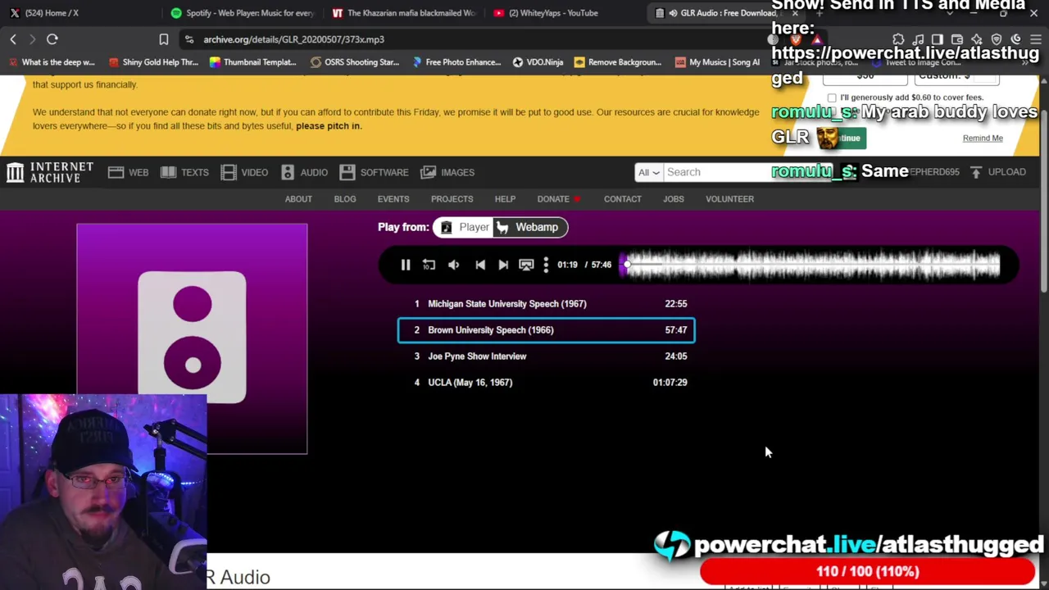Image resolution: width=1049 pixels, height=590 pixels.
Task: Open the About navigation item
Action: (298, 199)
